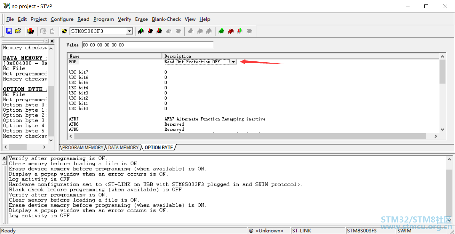Click the all-green chip toolbar icon
455x234 pixels.
click(x=221, y=31)
